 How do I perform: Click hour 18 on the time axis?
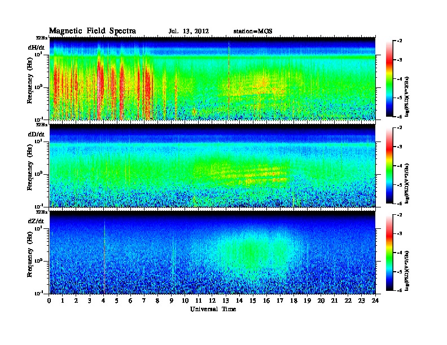293,301
